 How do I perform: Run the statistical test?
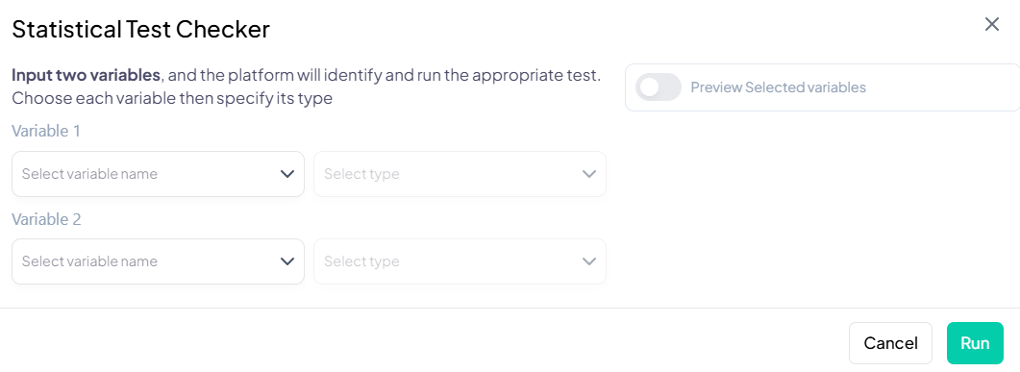tap(975, 343)
